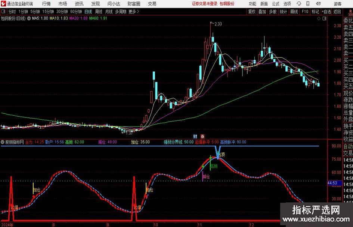Click the 涨 info marker below the chart
The height and width of the screenshot is (227, 353).
tap(202, 136)
